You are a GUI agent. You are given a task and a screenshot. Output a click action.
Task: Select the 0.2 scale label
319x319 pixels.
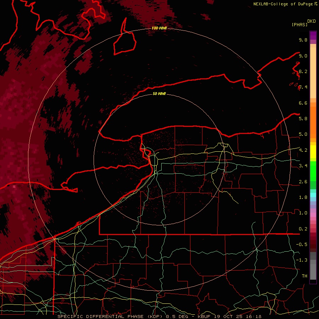(303, 229)
